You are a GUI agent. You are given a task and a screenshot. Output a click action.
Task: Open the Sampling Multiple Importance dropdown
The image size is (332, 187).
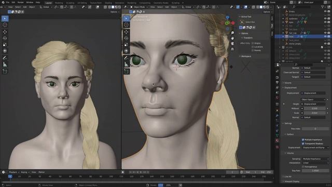click(315, 159)
